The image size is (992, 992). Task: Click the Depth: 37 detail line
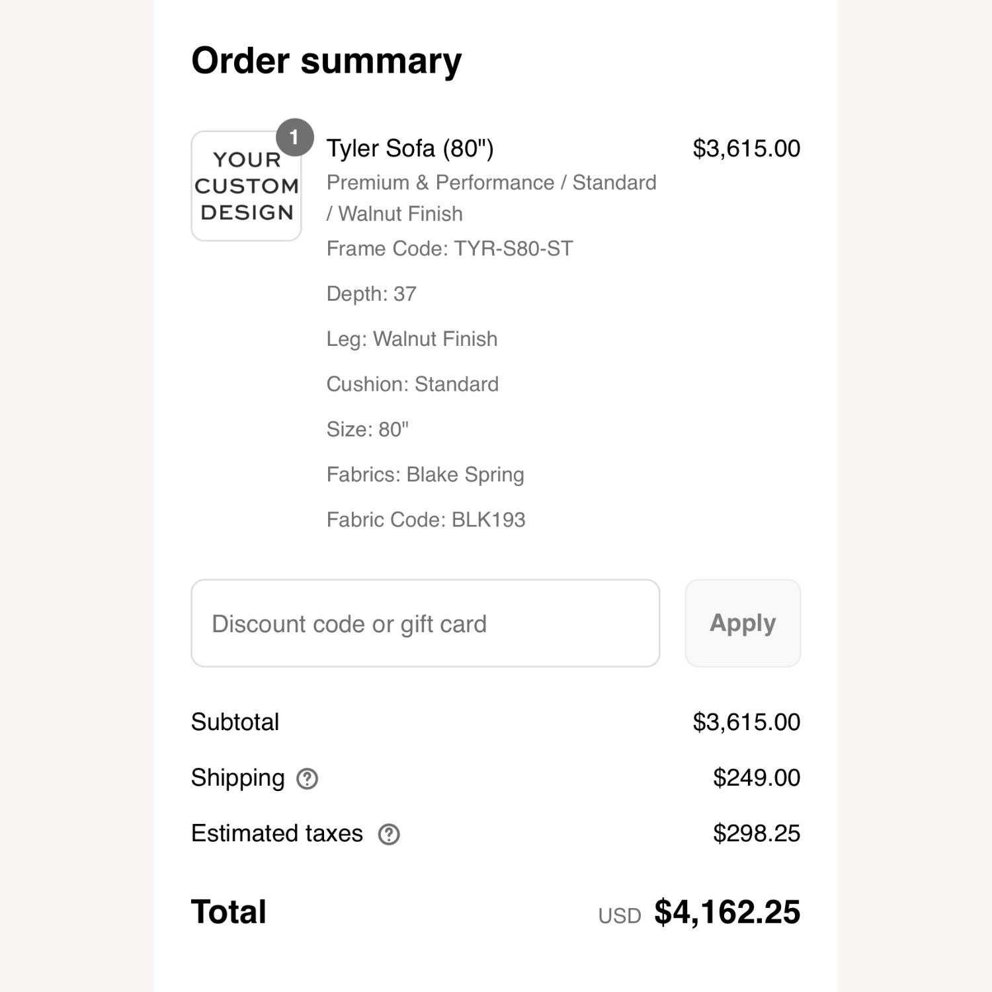372,294
